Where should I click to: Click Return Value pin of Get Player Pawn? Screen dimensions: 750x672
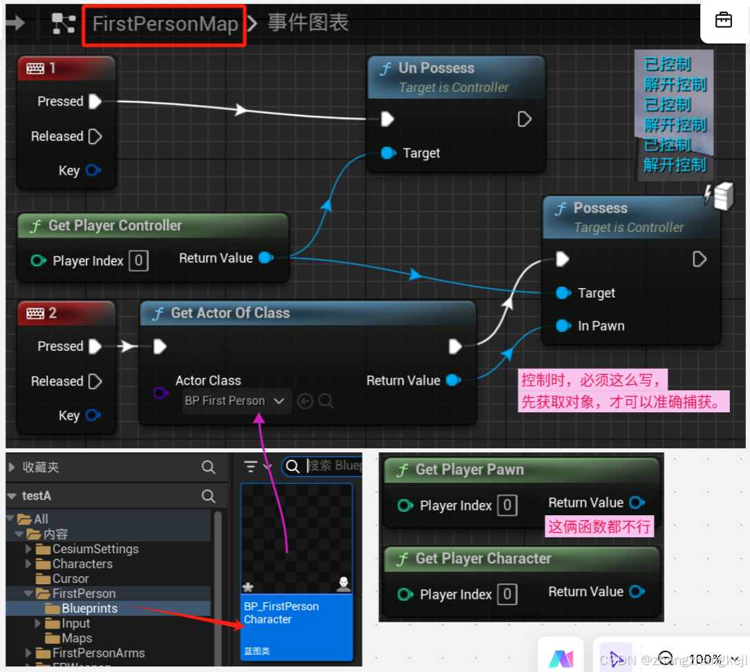[637, 503]
